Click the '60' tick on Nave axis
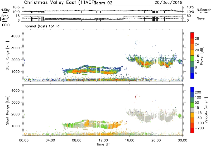The image size is (211, 146). point(189,16)
